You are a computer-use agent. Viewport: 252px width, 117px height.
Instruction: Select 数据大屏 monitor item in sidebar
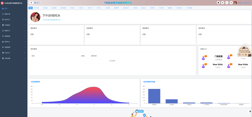(14, 14)
